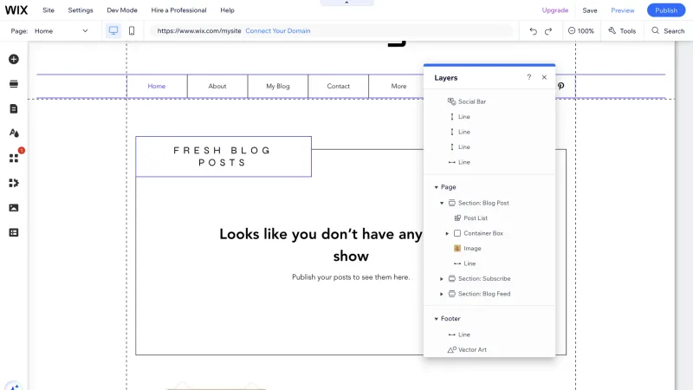Expand Section: Blog Feed in Layers
693x390 pixels.
tap(442, 294)
